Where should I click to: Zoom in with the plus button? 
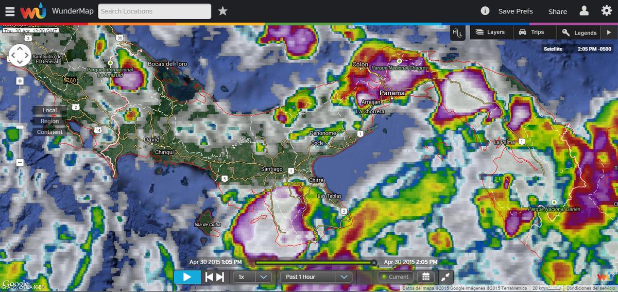(x=20, y=81)
